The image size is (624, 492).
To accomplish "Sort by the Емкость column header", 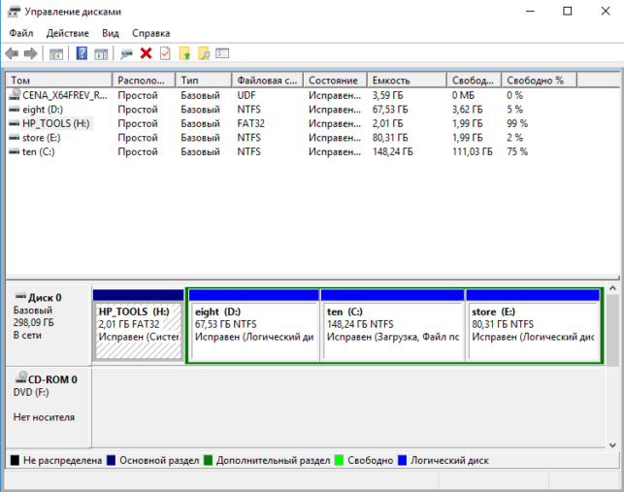I will 407,81.
